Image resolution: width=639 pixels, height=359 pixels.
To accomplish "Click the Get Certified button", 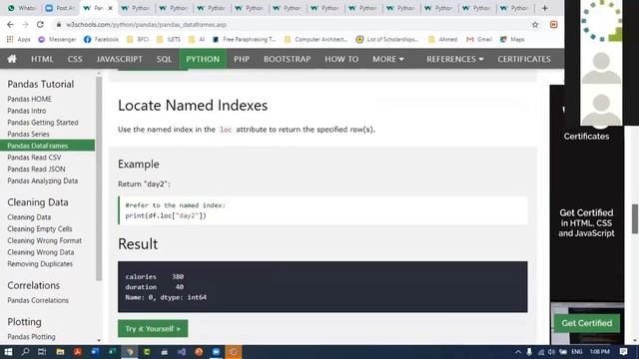I will point(587,323).
